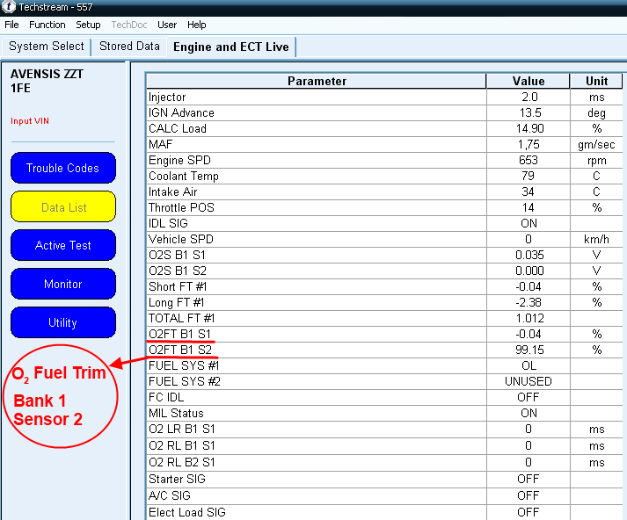Open the Active Test section
The height and width of the screenshot is (520, 627).
click(x=63, y=245)
